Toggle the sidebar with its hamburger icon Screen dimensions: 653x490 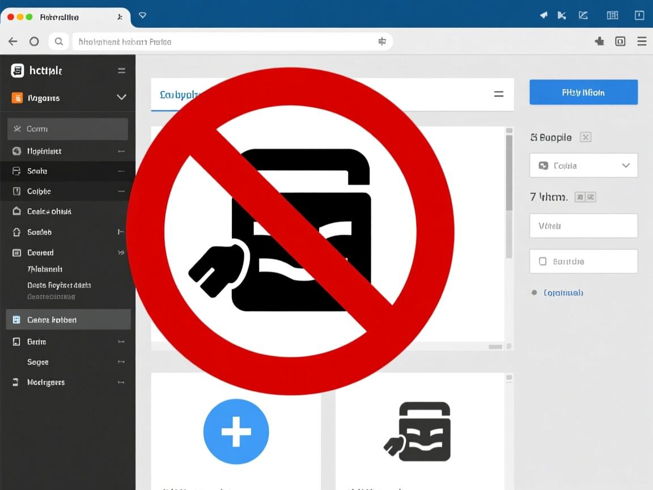121,71
